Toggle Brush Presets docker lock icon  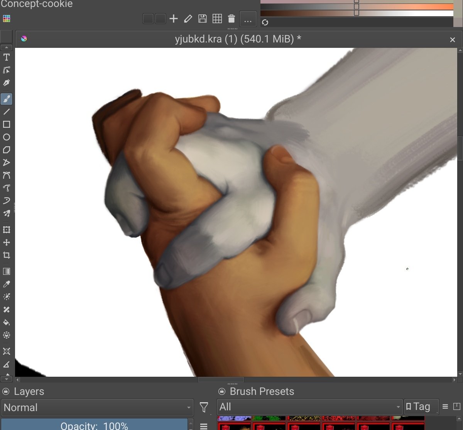click(x=222, y=391)
